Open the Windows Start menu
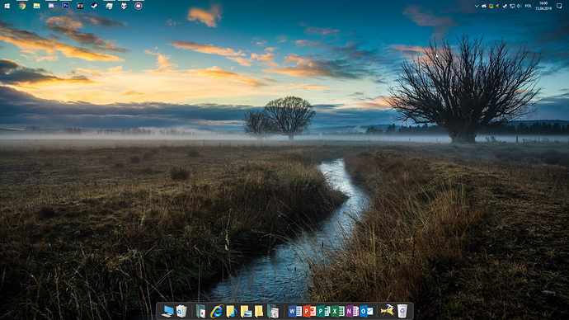This screenshot has width=569, height=320. point(7,6)
